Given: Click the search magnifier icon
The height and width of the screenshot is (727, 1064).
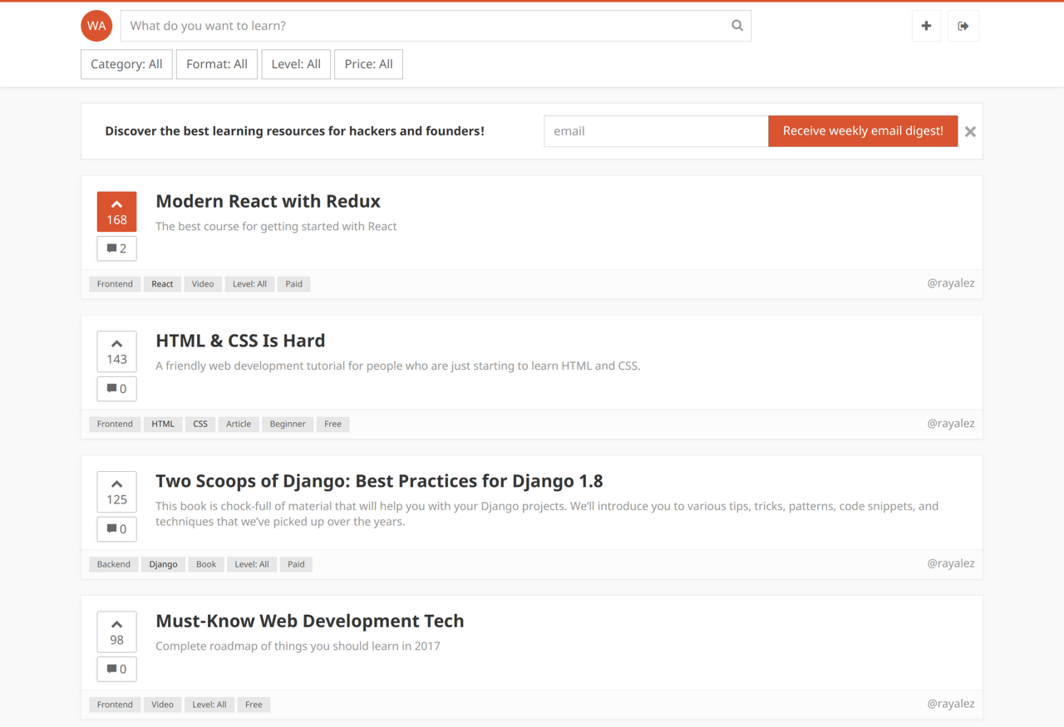Looking at the screenshot, I should point(736,26).
